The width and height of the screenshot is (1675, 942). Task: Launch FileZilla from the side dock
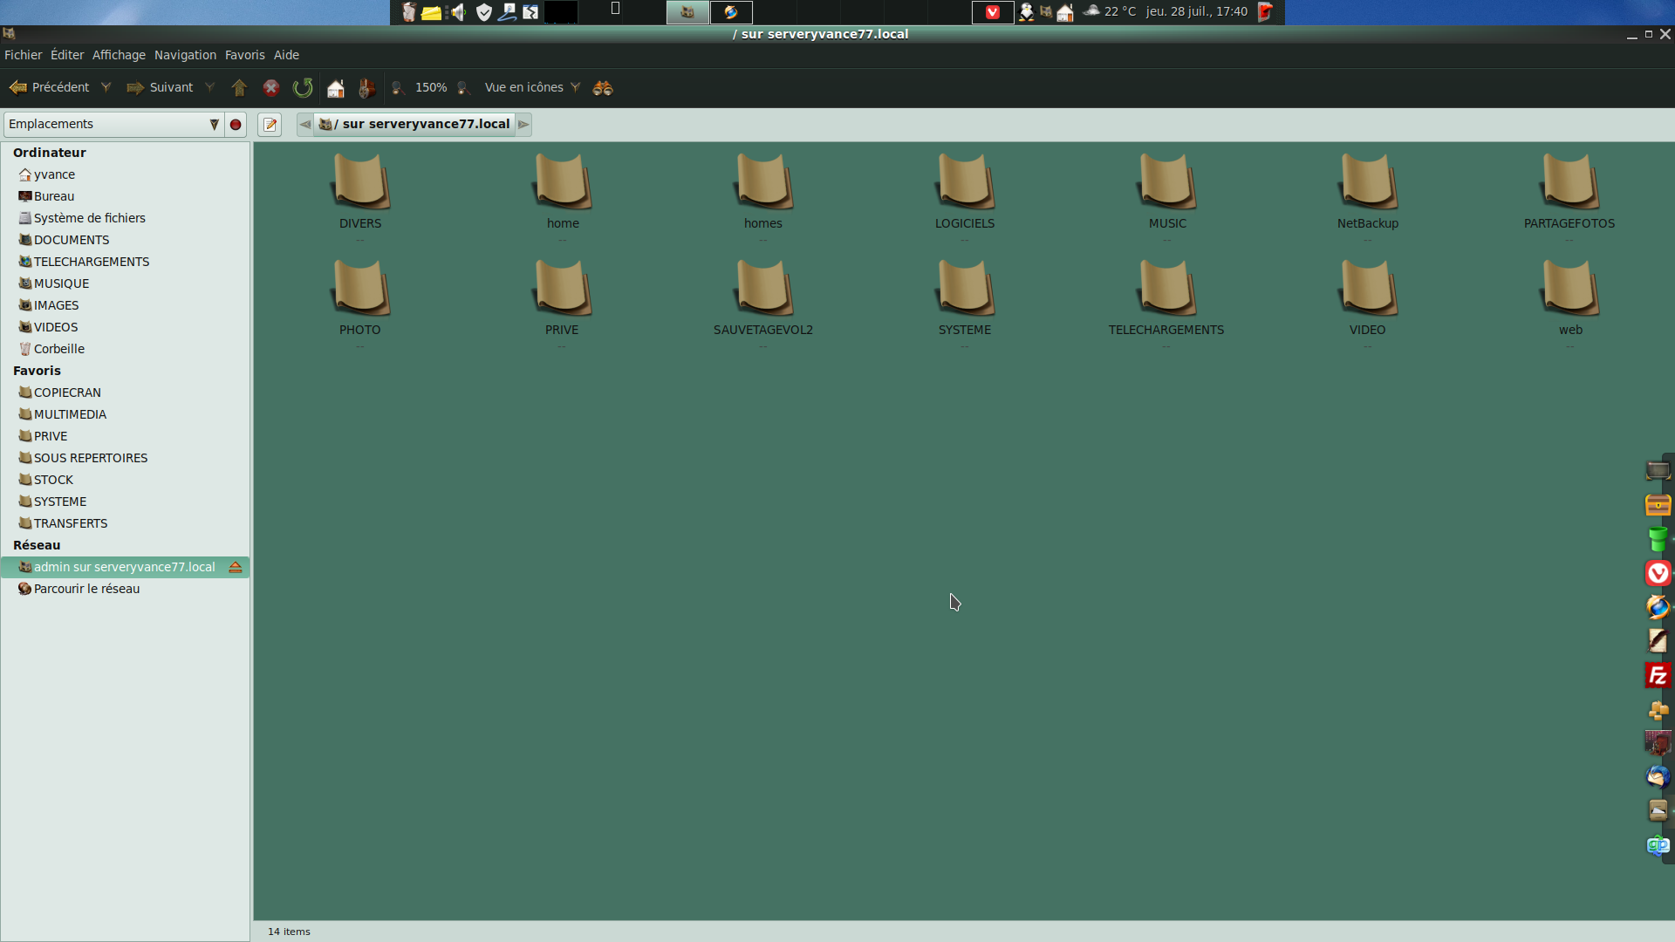point(1658,676)
